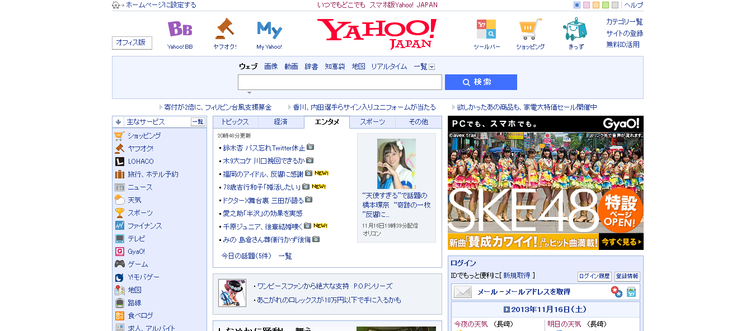Open the カテゴリ一覧 link
Screen dimensions: 755x331
625,22
